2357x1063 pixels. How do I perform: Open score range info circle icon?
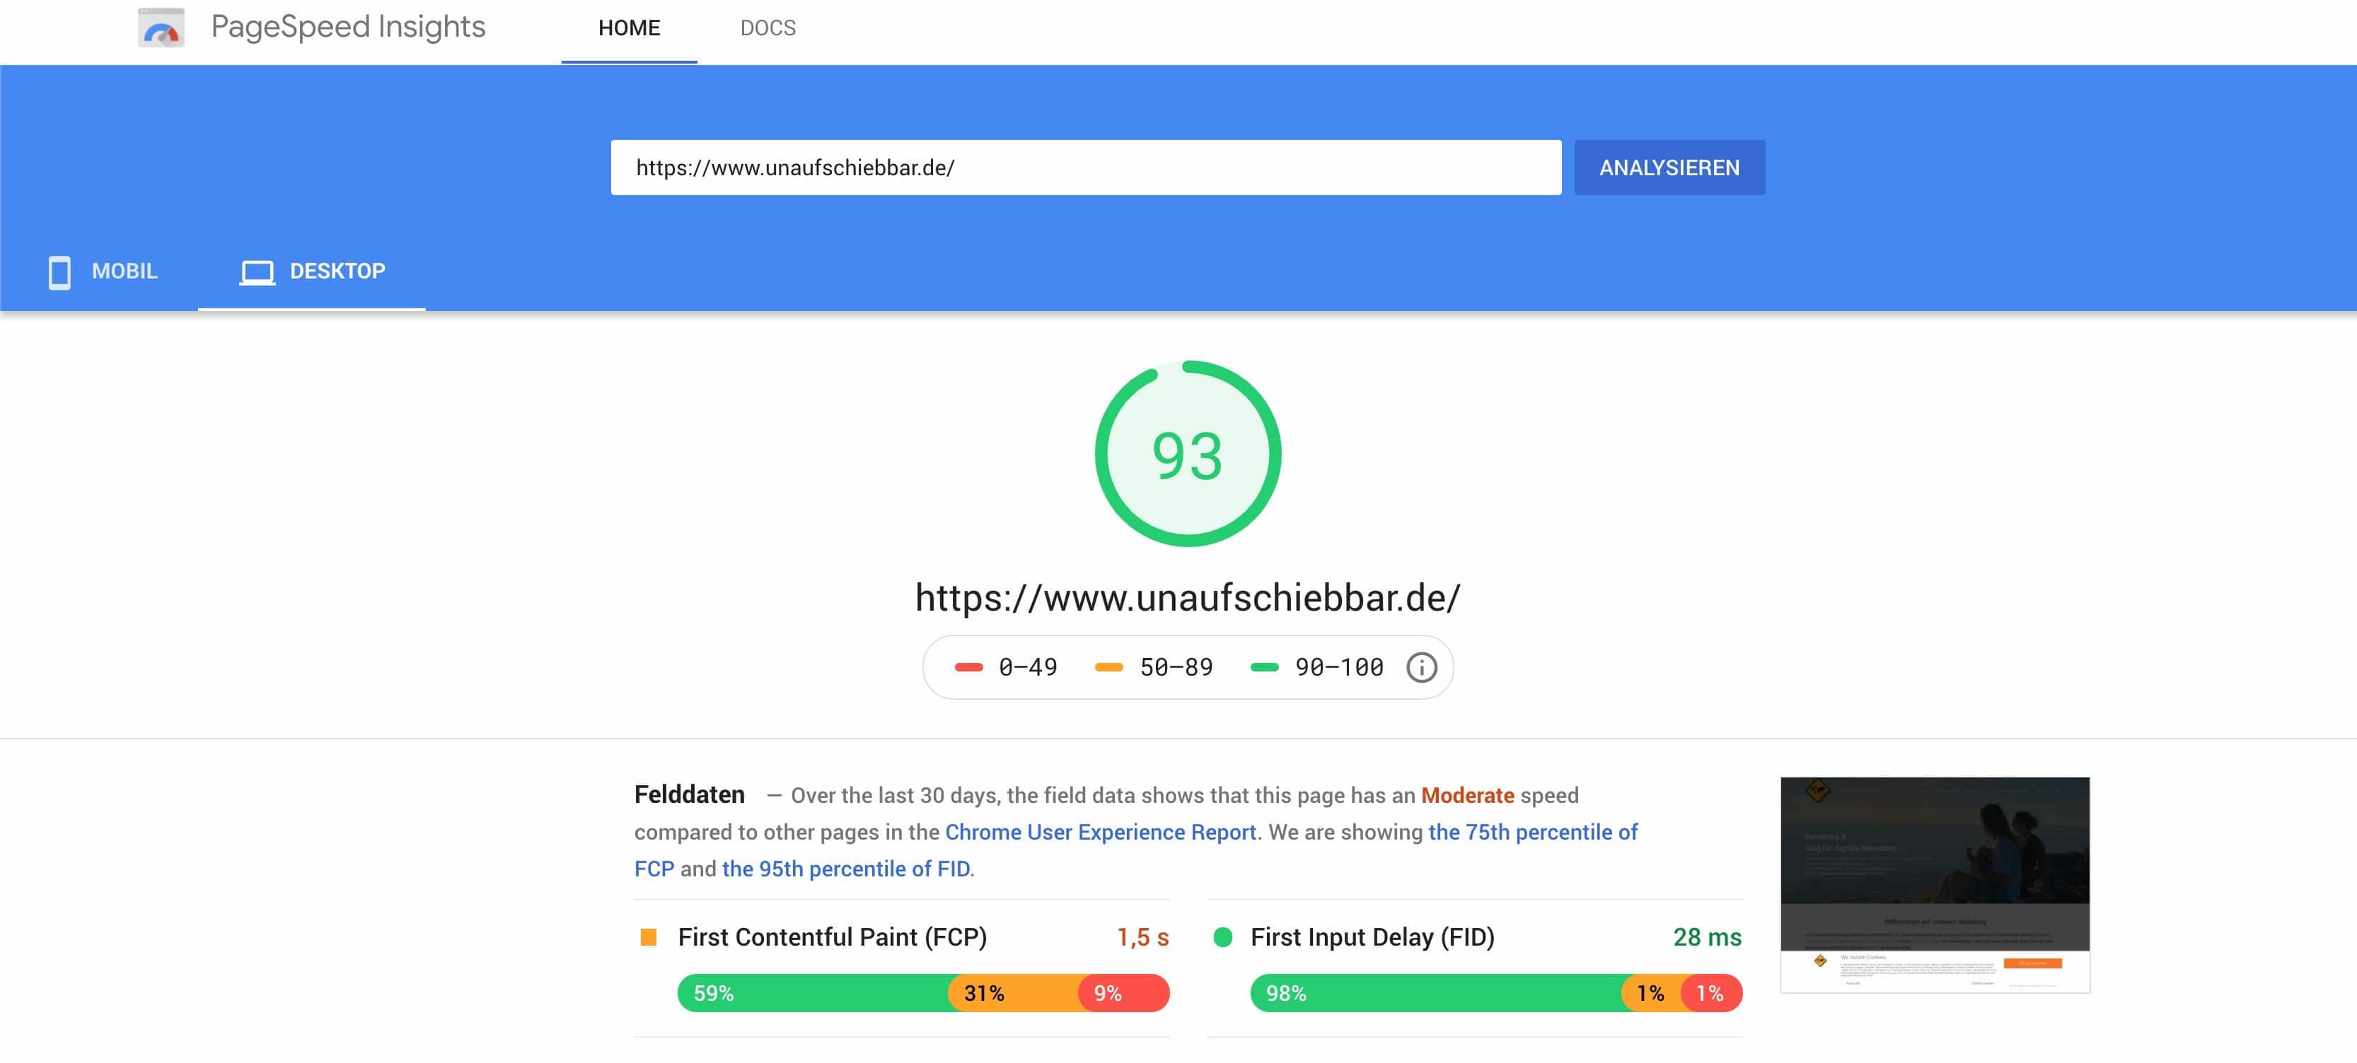pos(1421,667)
